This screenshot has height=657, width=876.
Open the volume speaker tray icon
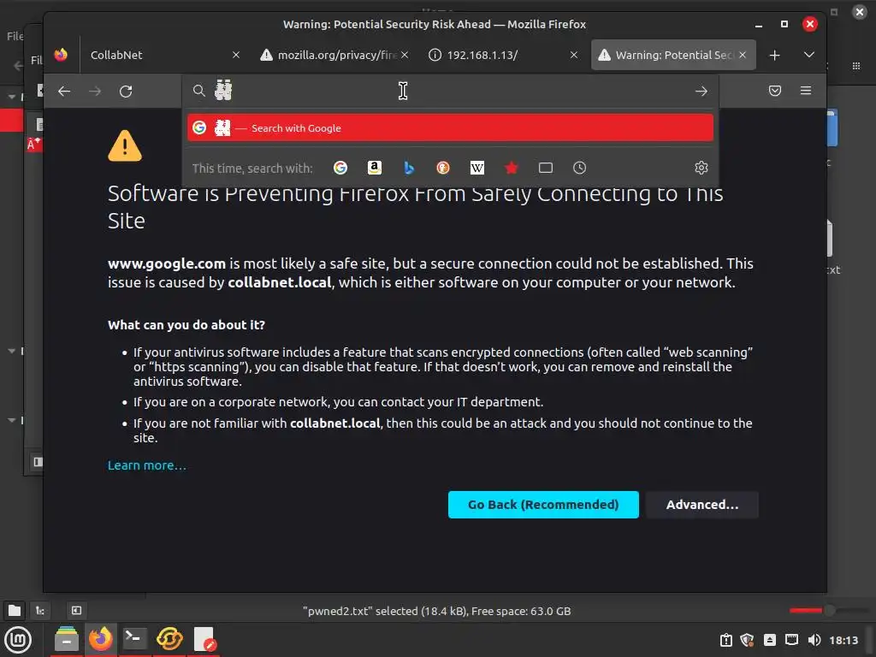pyautogui.click(x=814, y=640)
